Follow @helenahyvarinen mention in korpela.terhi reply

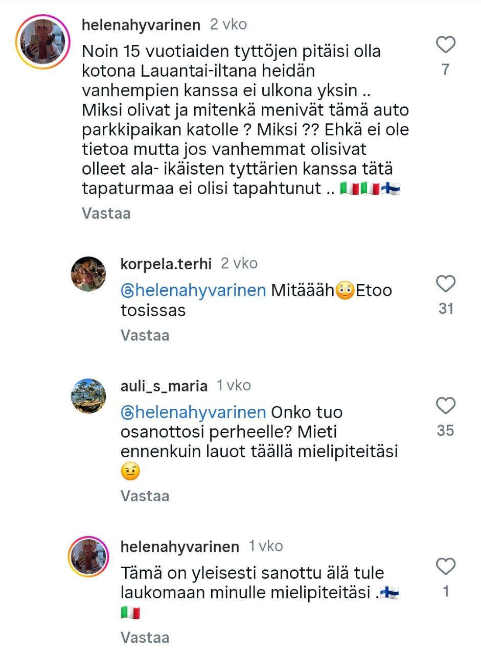tap(193, 291)
